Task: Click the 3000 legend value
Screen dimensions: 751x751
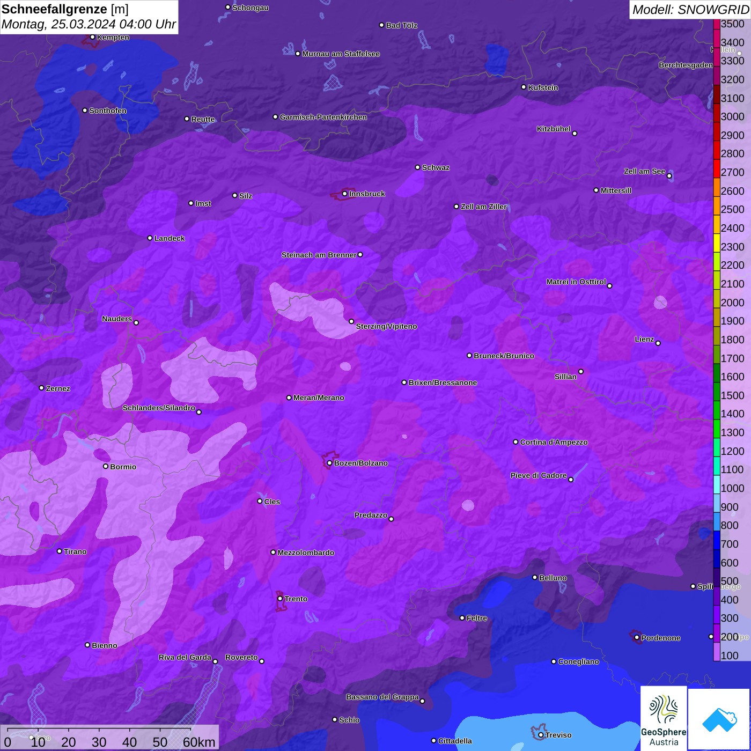Action: 733,117
